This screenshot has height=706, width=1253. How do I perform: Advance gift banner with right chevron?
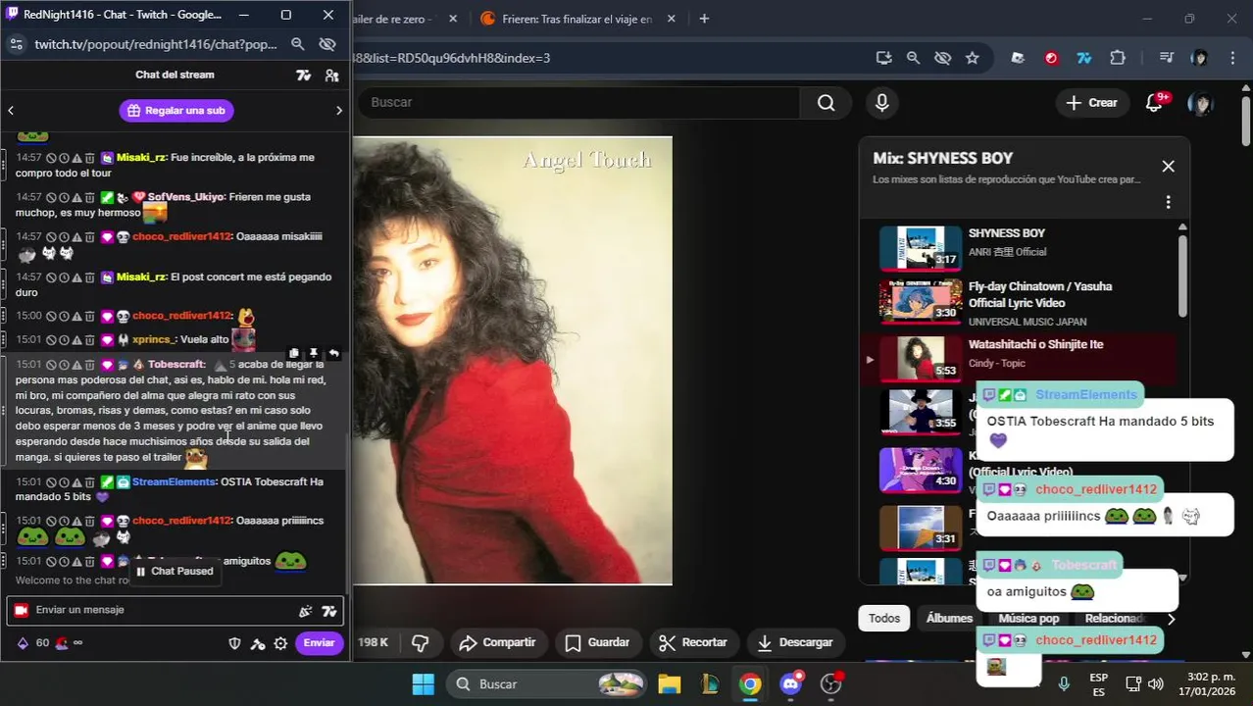click(x=339, y=111)
